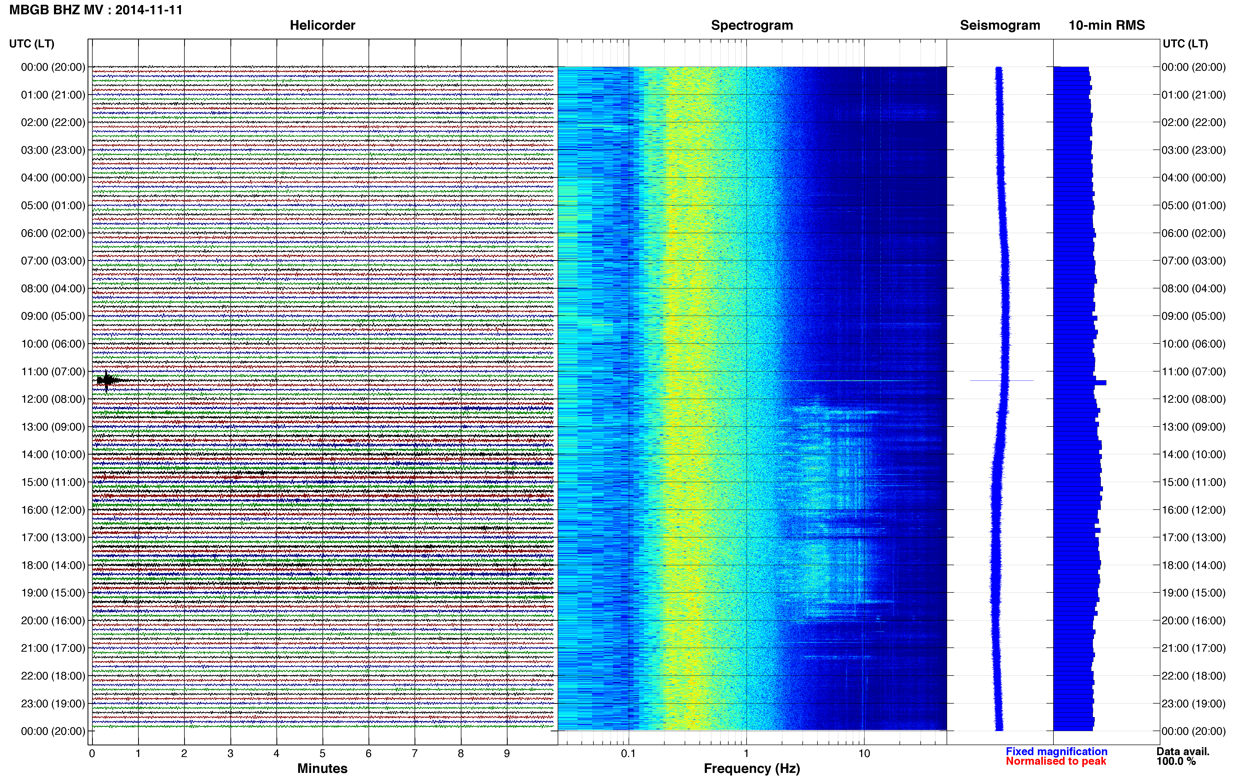Click the 'Seismogram' panel heading

coord(1000,25)
